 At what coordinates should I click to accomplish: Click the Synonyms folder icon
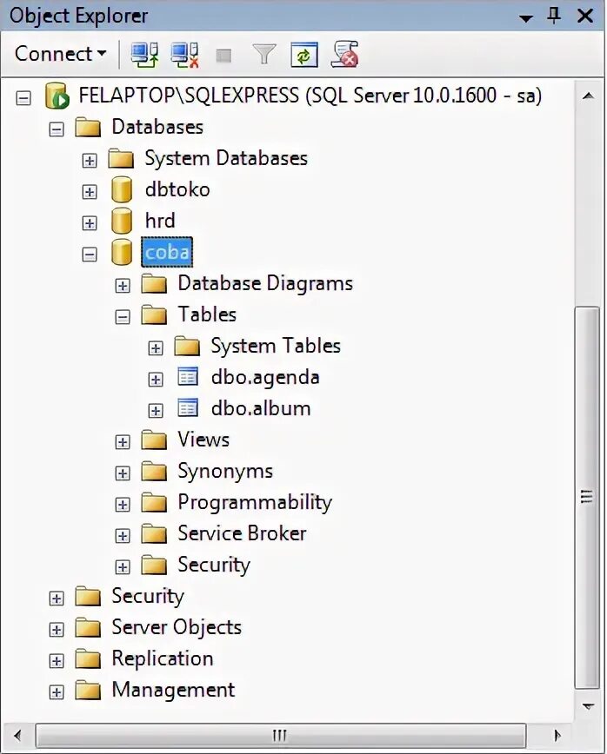click(x=154, y=471)
